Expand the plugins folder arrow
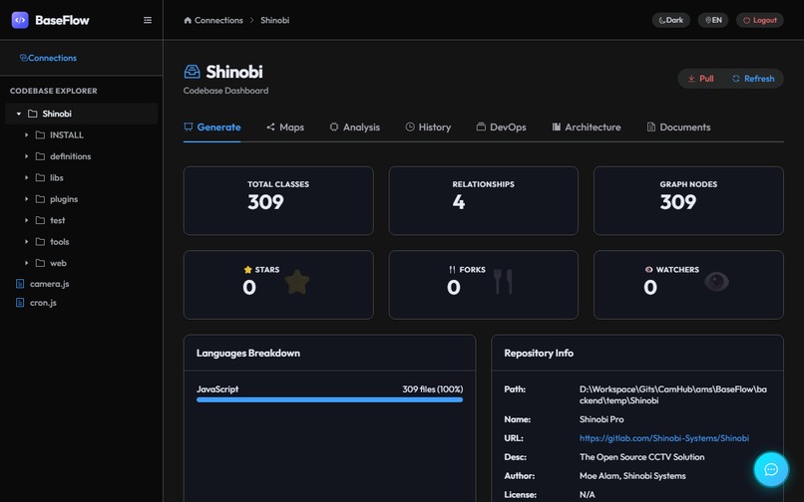 [x=26, y=199]
